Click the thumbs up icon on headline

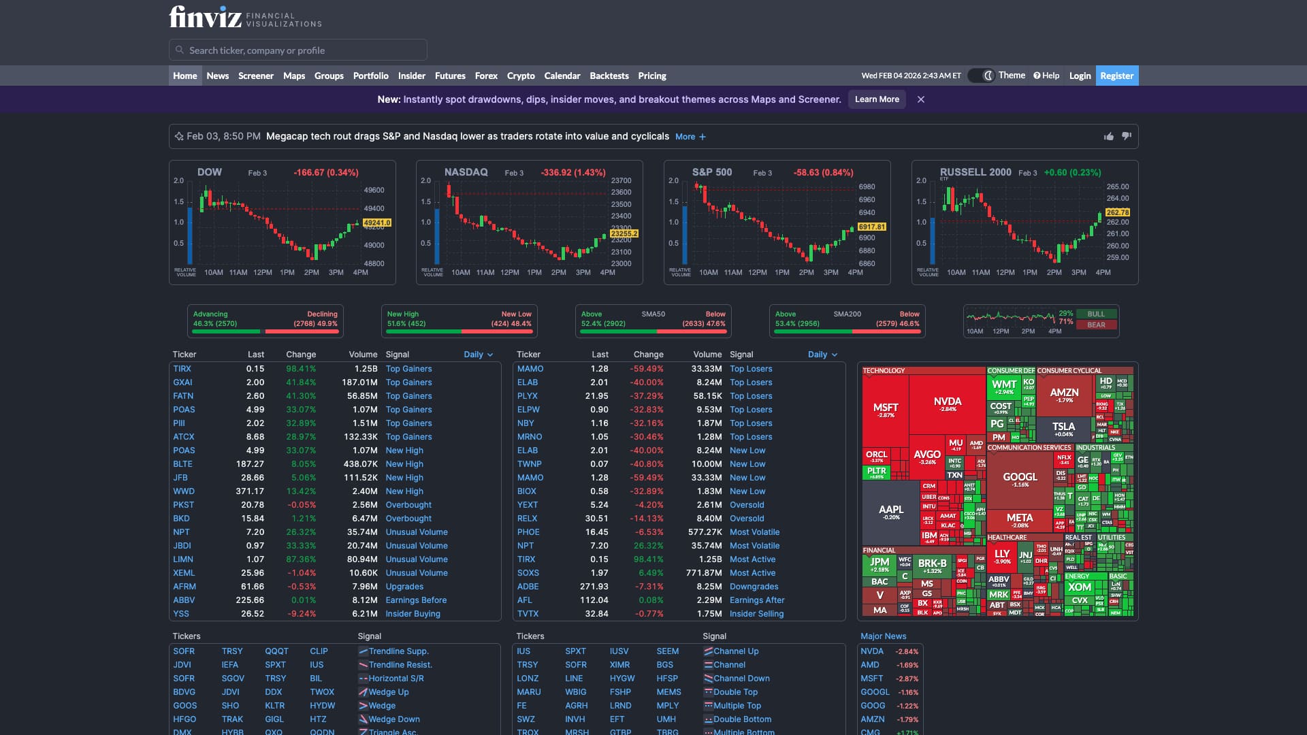pyautogui.click(x=1109, y=137)
